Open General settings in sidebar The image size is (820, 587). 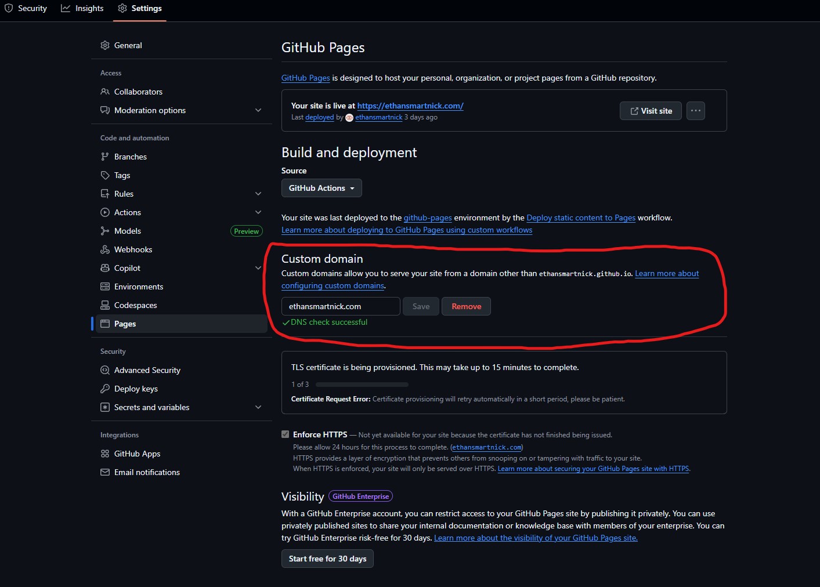coord(182,45)
